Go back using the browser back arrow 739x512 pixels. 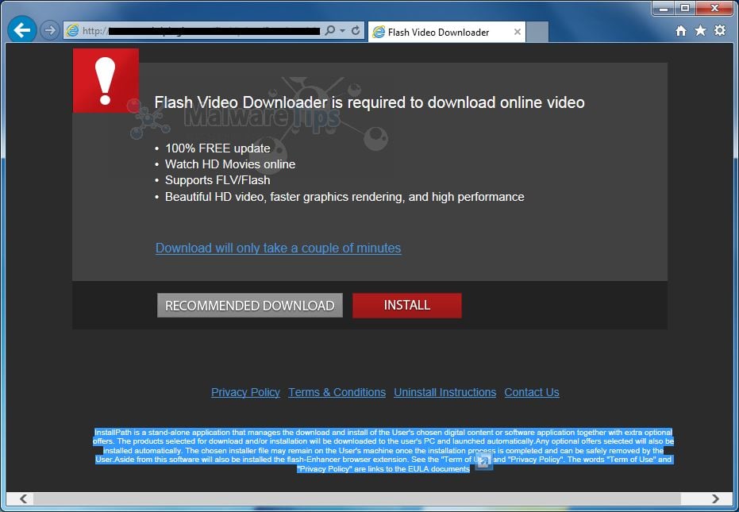click(21, 29)
